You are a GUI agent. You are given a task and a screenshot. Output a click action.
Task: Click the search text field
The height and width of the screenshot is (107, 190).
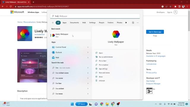point(95,16)
